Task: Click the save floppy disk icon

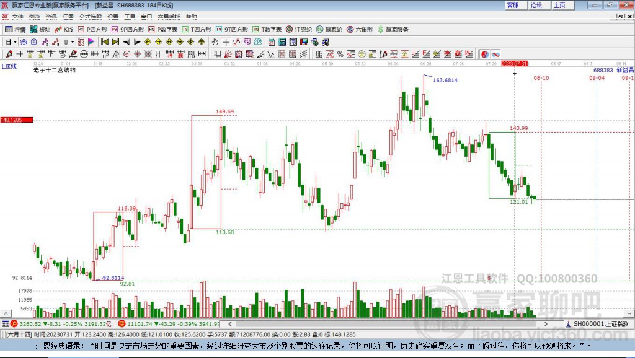Action: 304,42
